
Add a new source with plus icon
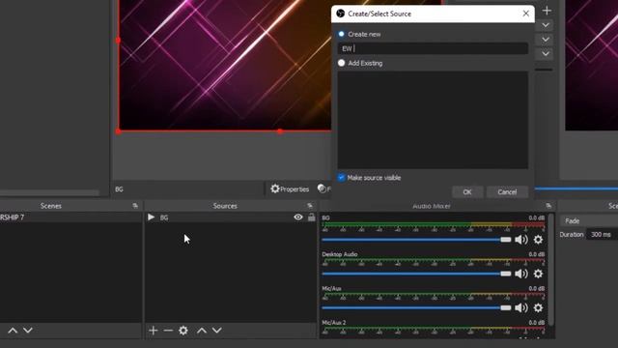click(154, 331)
